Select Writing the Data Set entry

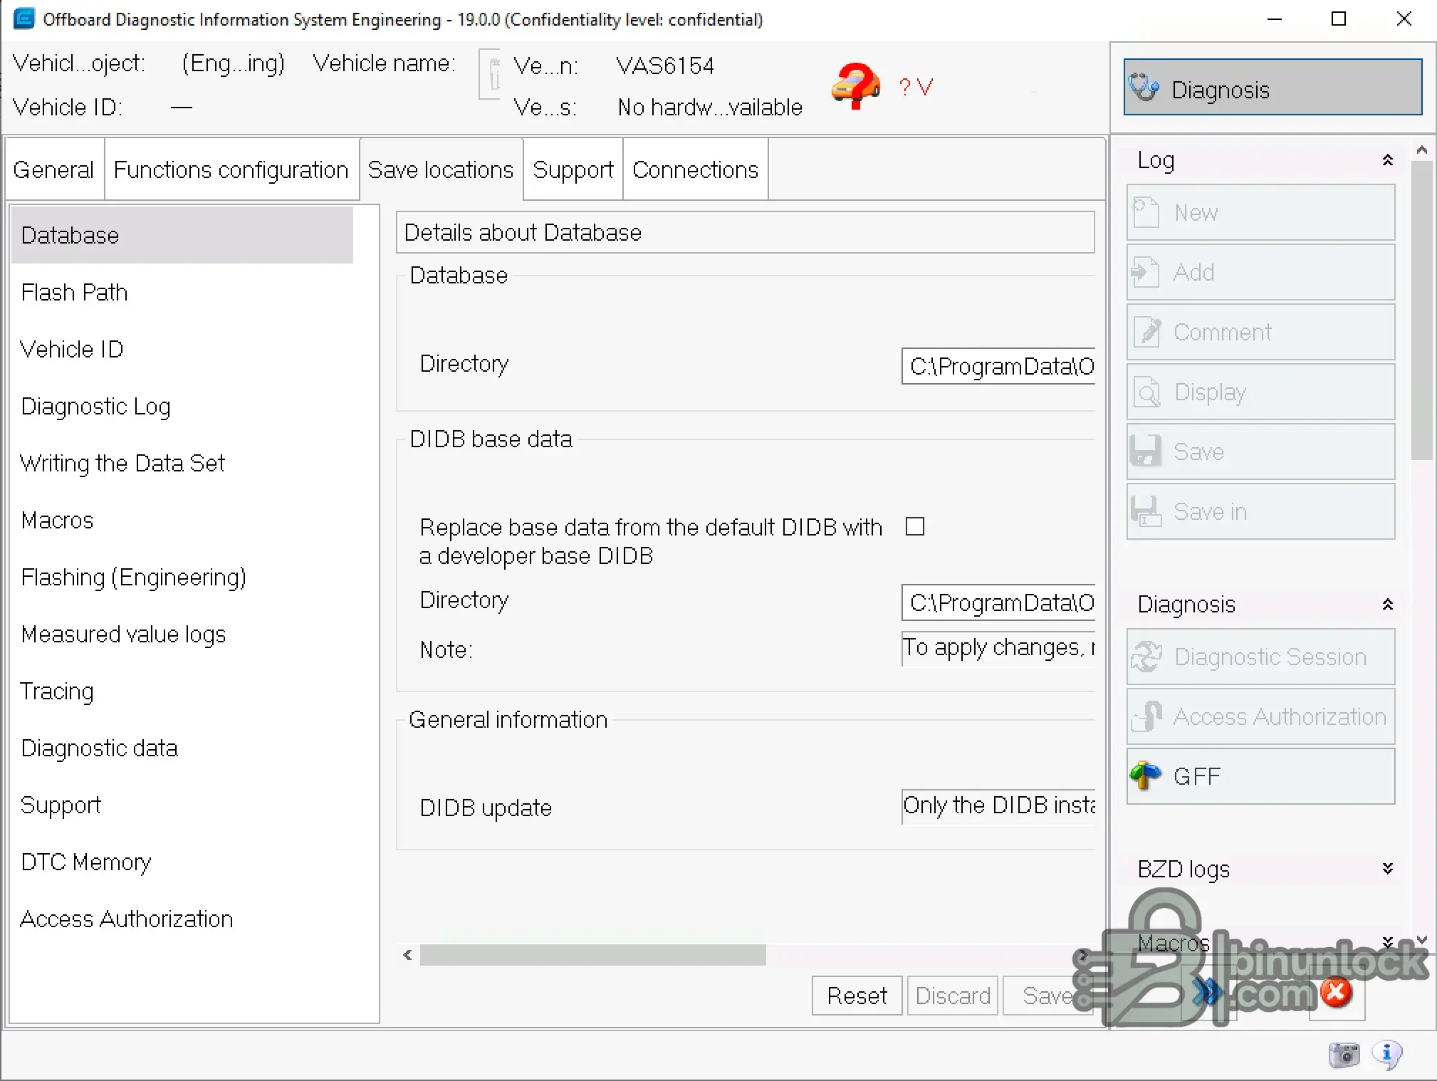pyautogui.click(x=182, y=463)
